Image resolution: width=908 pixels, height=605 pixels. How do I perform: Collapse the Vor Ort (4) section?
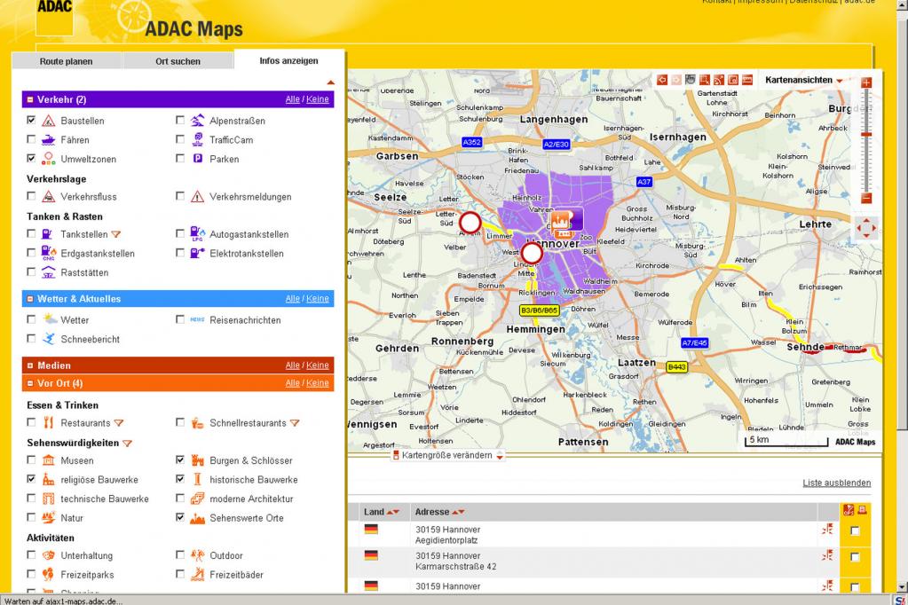pos(30,383)
